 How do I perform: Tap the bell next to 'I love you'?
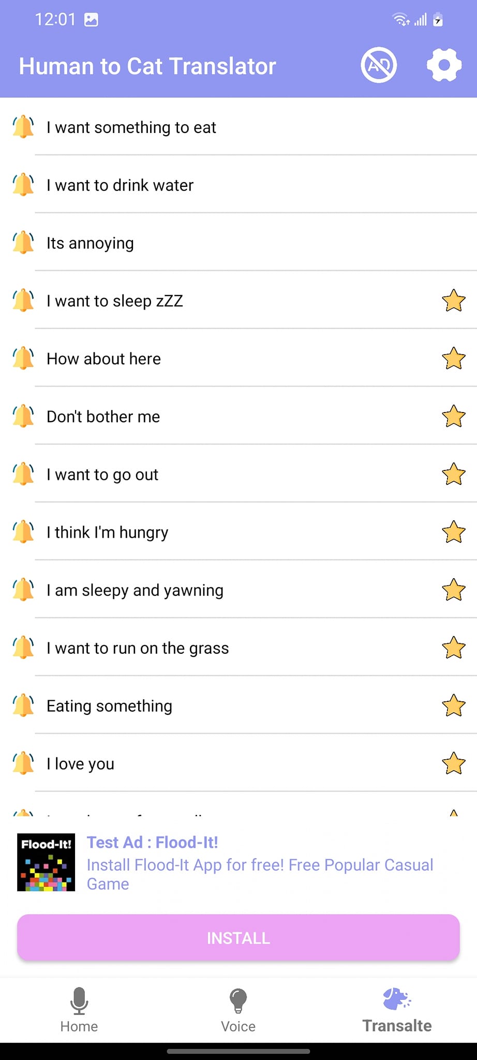23,763
